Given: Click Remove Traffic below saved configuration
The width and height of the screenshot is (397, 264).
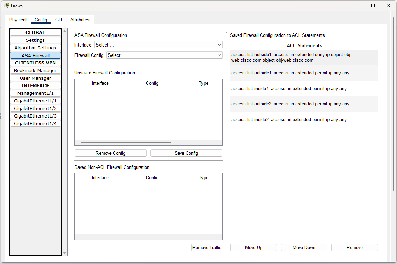Looking at the screenshot, I should [x=207, y=247].
